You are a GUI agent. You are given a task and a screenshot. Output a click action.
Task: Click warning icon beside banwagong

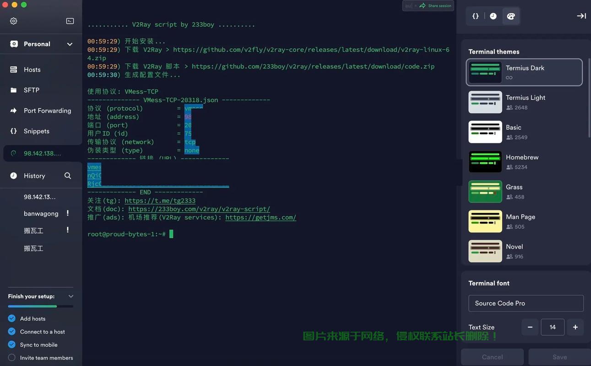pyautogui.click(x=68, y=213)
